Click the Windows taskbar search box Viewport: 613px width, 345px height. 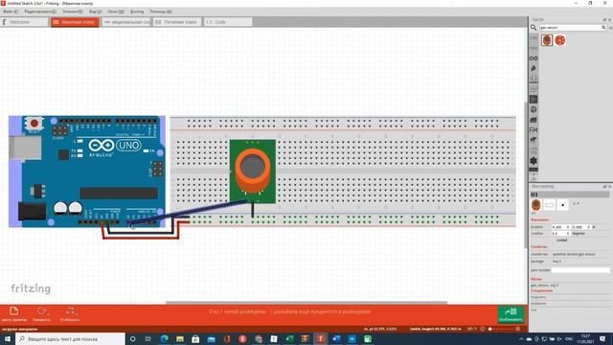tap(70, 338)
